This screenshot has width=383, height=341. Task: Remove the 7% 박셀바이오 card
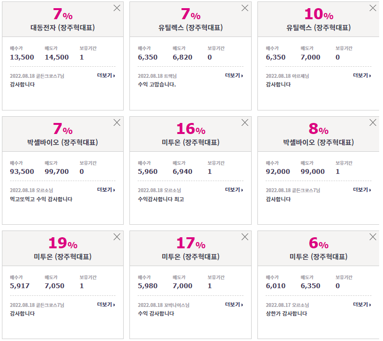coord(117,122)
